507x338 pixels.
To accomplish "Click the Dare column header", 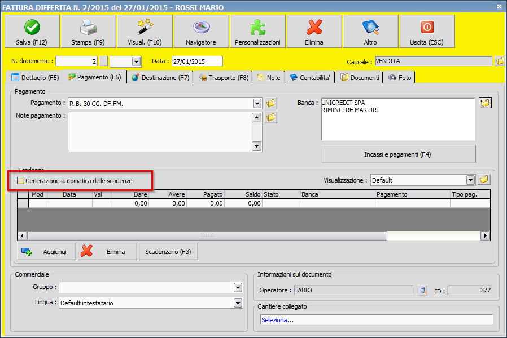I will click(130, 194).
